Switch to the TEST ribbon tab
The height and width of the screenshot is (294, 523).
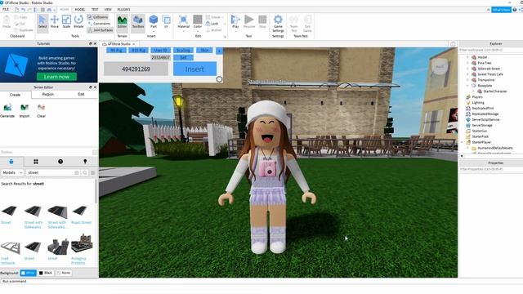(x=95, y=10)
